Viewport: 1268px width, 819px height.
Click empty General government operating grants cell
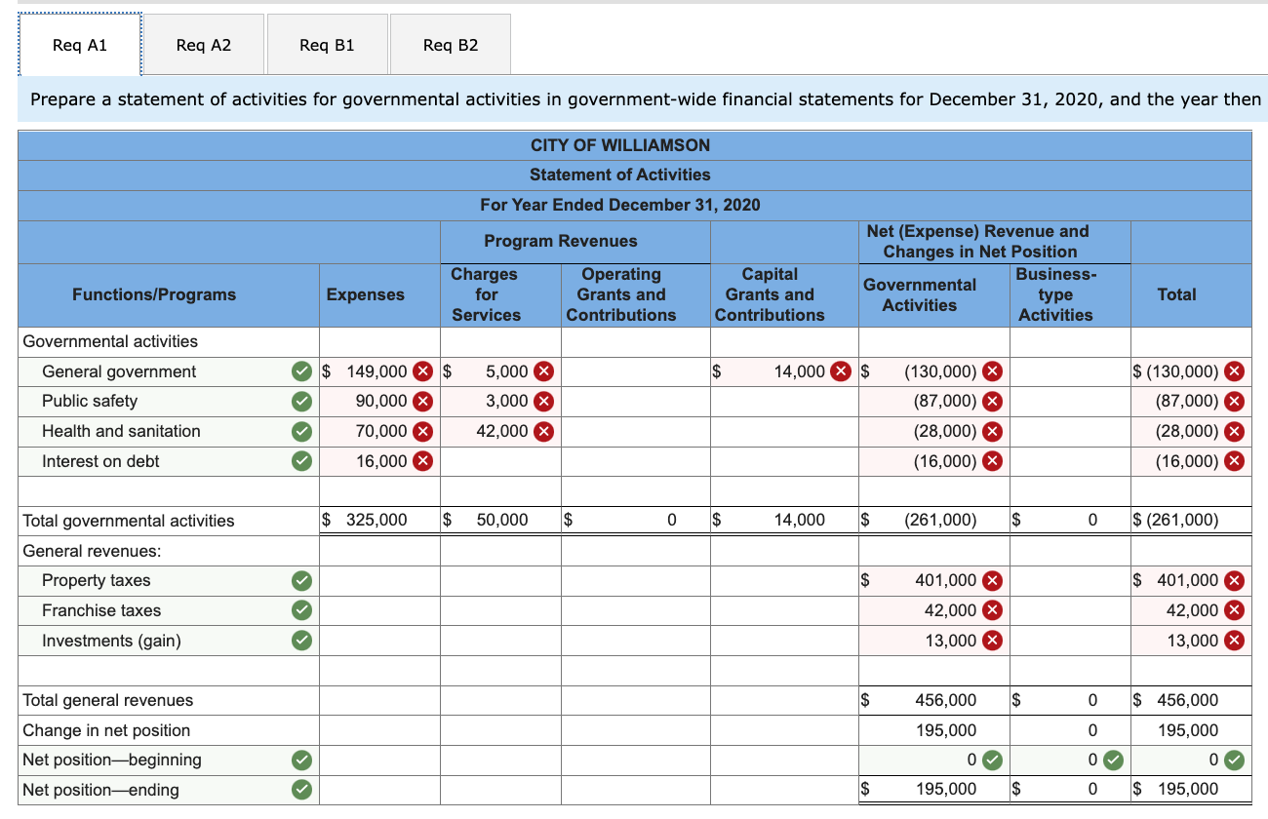click(635, 371)
